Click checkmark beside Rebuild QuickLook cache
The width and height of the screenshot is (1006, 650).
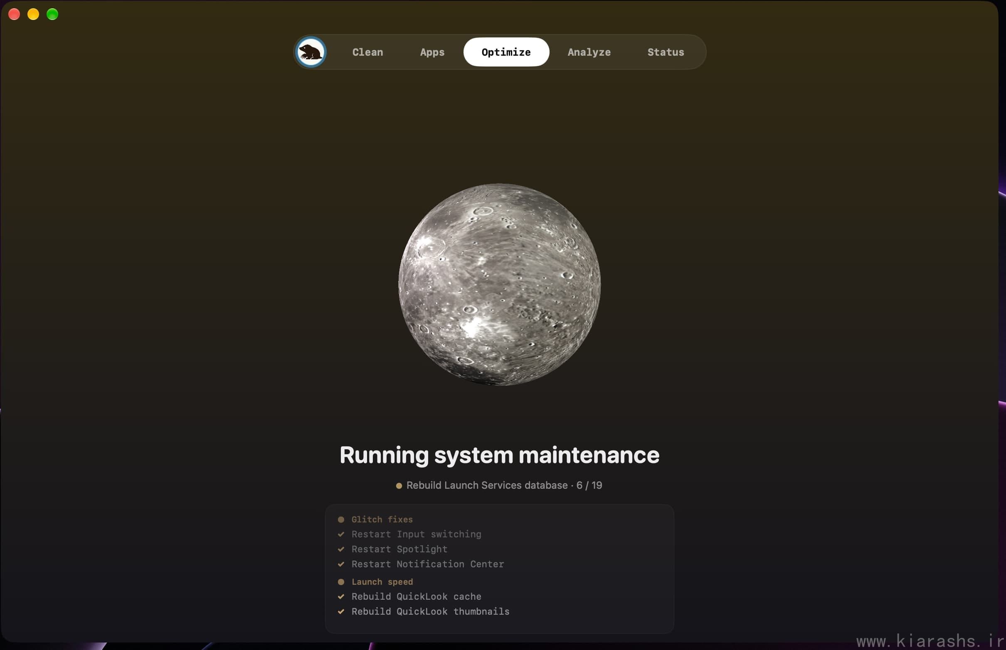pos(341,596)
